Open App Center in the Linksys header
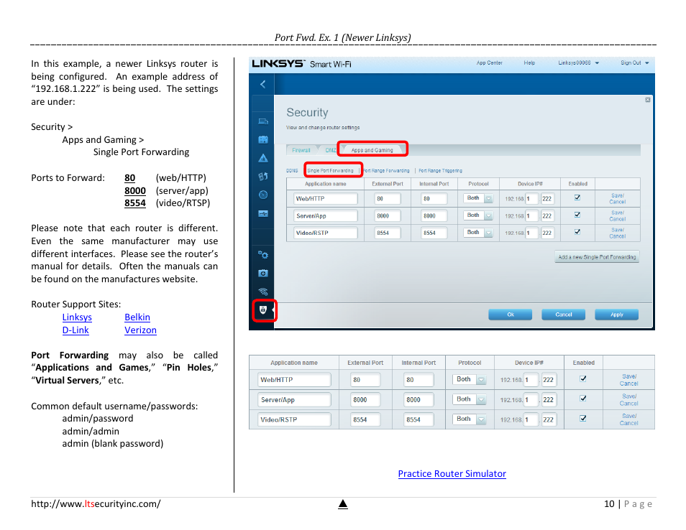This screenshot has height=530, width=686. [x=489, y=63]
